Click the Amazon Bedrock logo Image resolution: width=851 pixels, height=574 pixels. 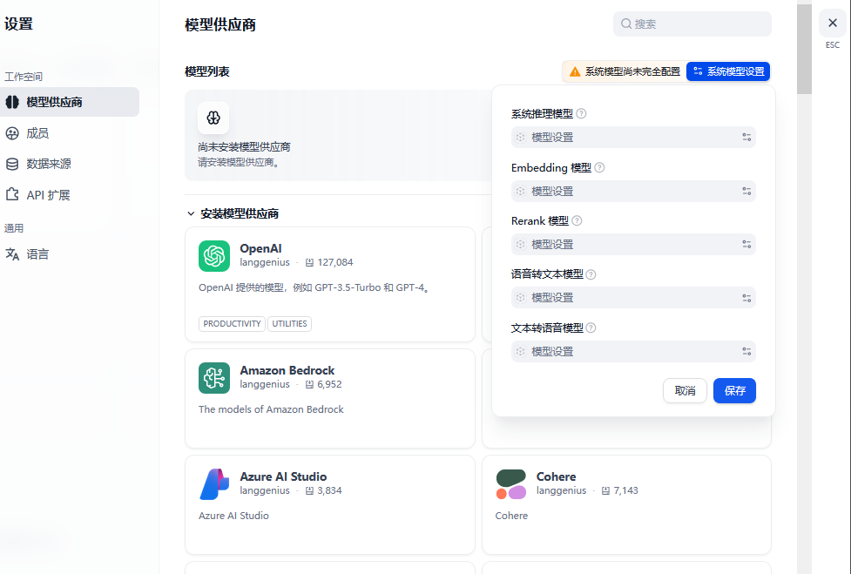coord(214,378)
